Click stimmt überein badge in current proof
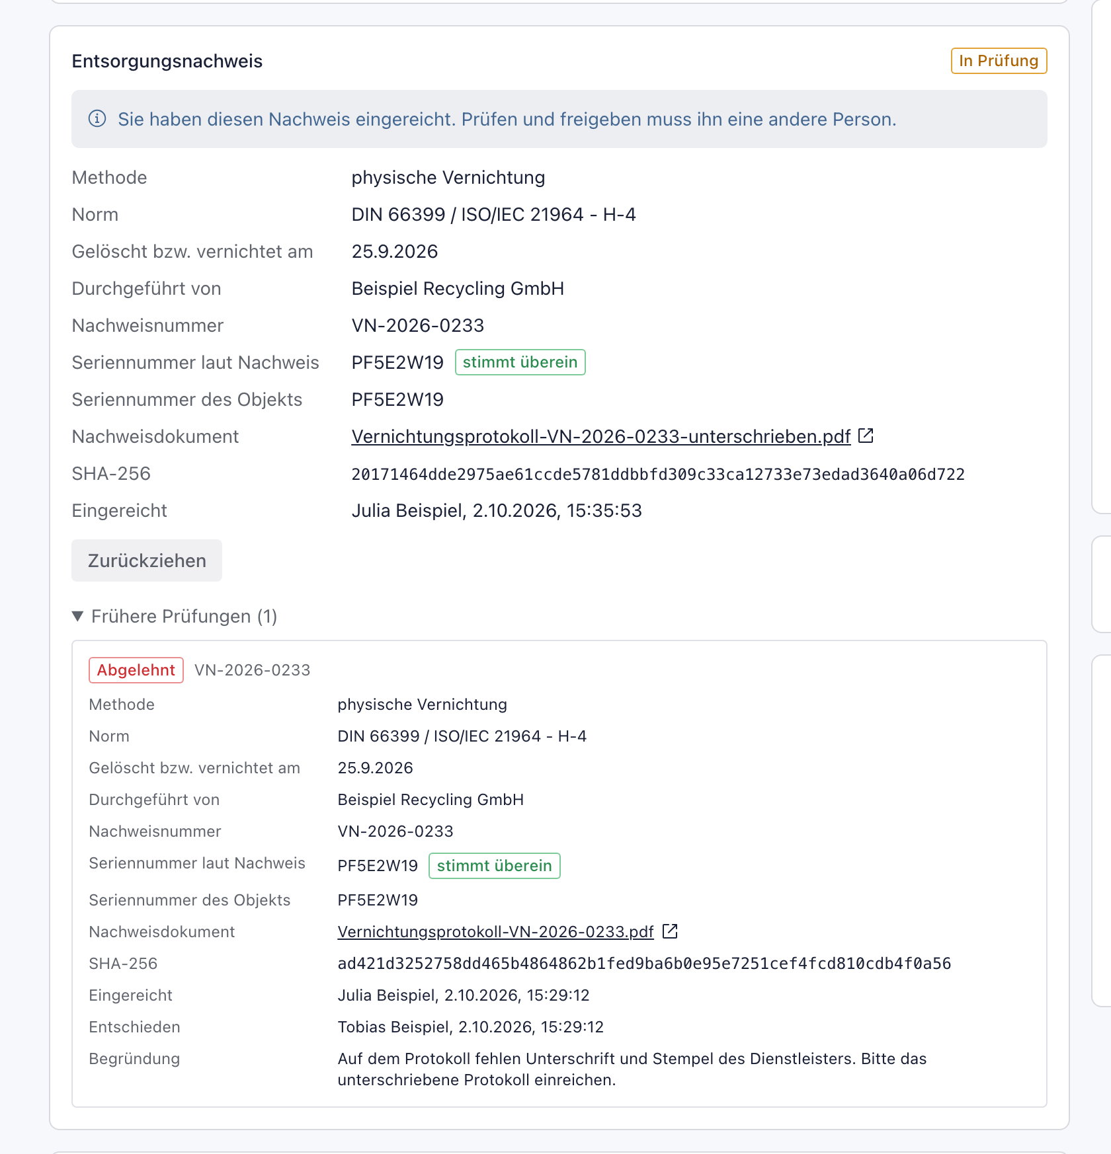Image resolution: width=1111 pixels, height=1154 pixels. click(520, 362)
